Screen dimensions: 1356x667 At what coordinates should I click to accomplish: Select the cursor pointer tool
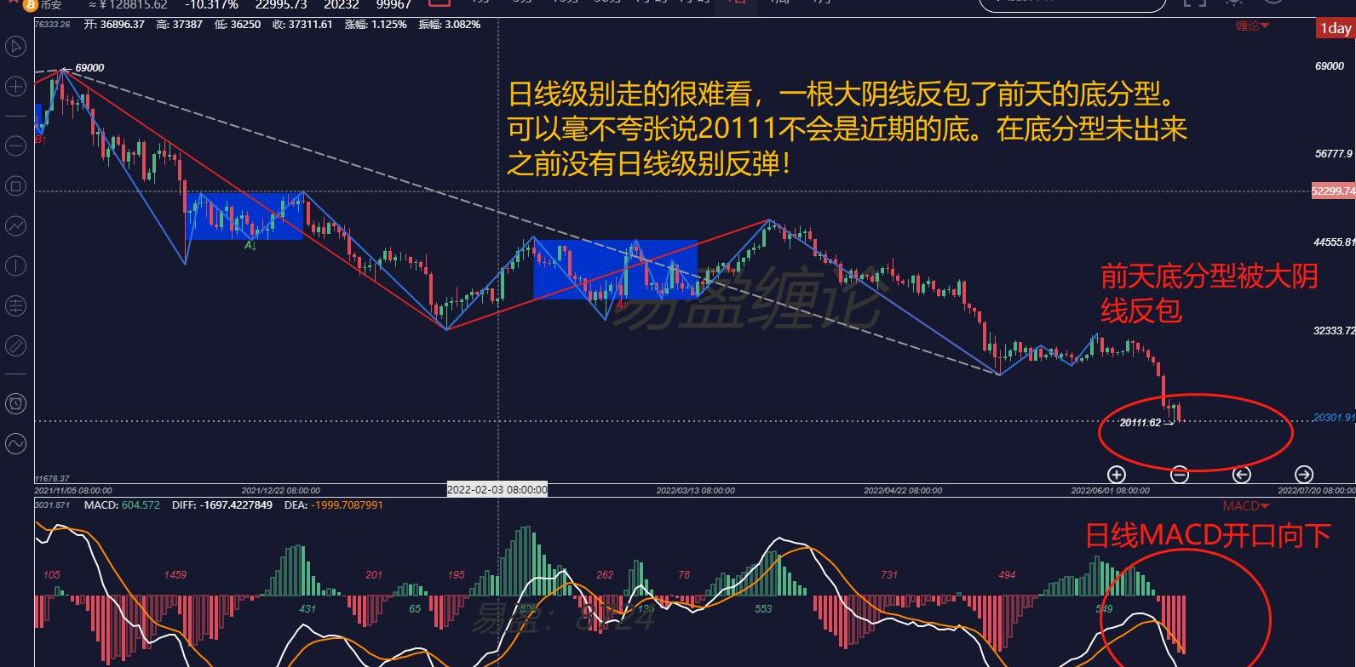tap(15, 47)
